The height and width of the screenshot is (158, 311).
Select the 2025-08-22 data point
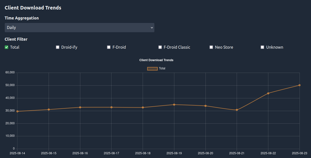pyautogui.click(x=268, y=93)
